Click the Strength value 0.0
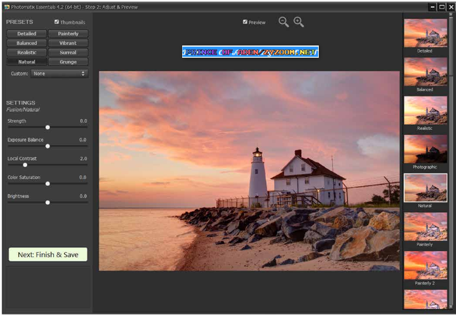 (83, 121)
